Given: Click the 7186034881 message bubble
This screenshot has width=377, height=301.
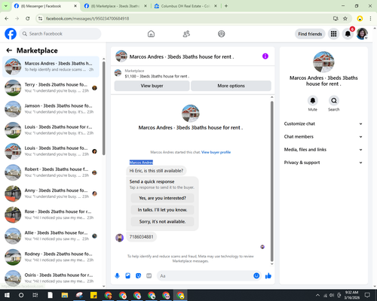Looking at the screenshot, I should (x=141, y=237).
